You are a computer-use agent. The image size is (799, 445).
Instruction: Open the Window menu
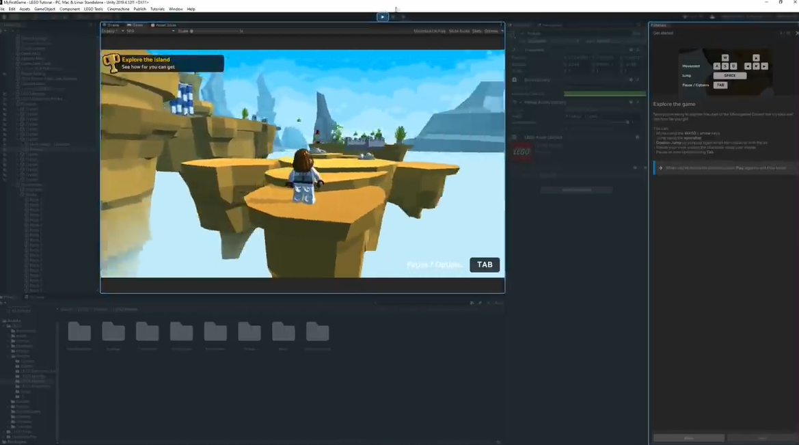pyautogui.click(x=176, y=9)
